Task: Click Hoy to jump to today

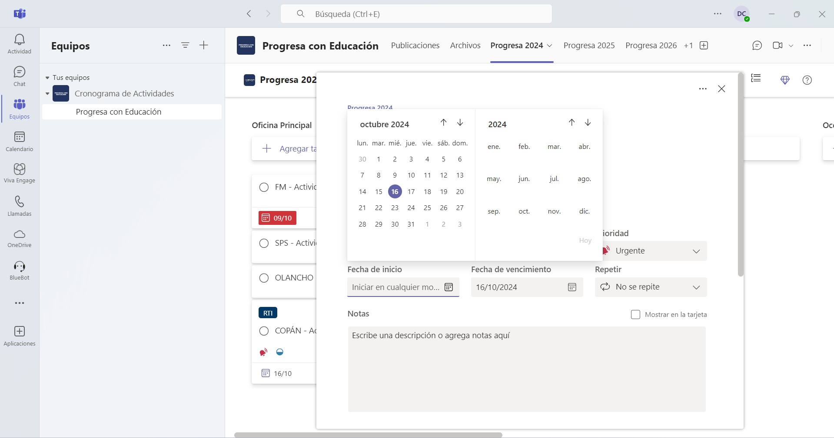Action: tap(585, 240)
